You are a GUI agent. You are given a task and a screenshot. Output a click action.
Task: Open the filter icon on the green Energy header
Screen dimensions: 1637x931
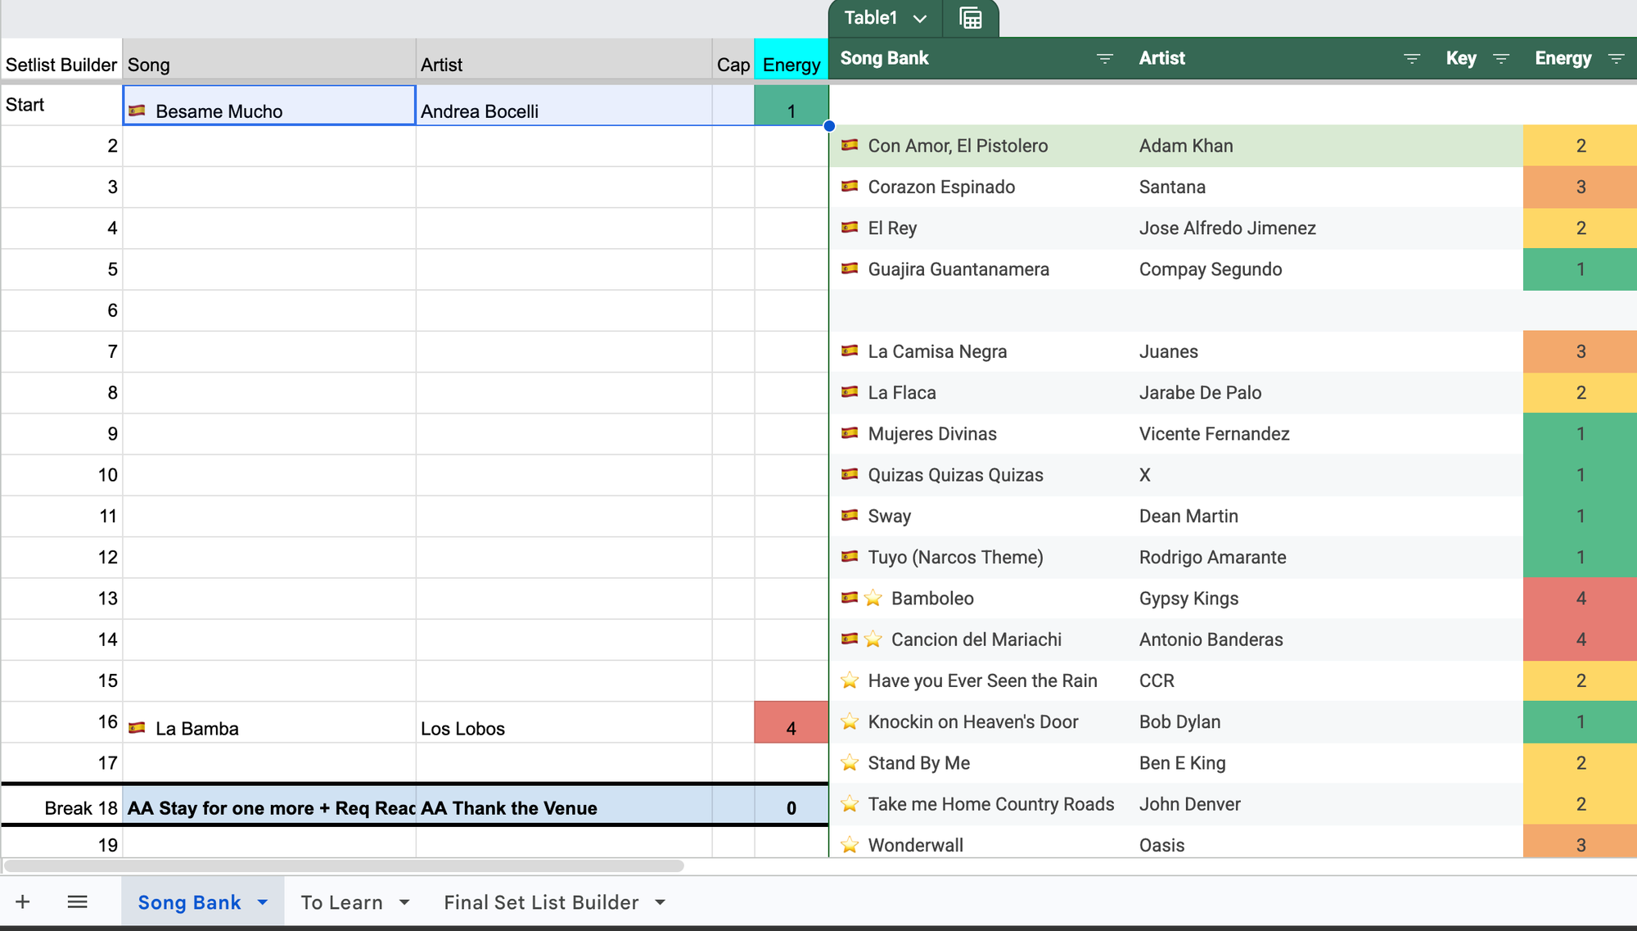coord(1616,59)
